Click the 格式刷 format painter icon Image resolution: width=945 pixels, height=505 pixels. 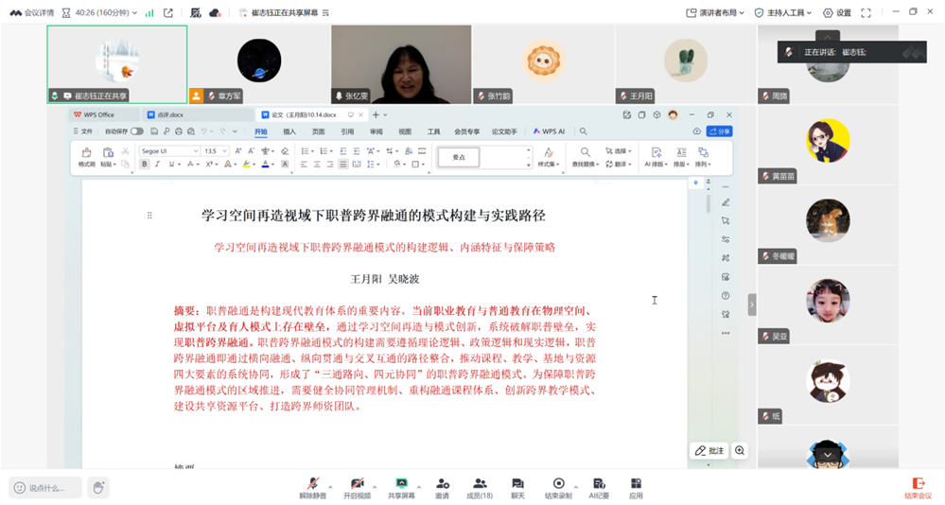[86, 157]
